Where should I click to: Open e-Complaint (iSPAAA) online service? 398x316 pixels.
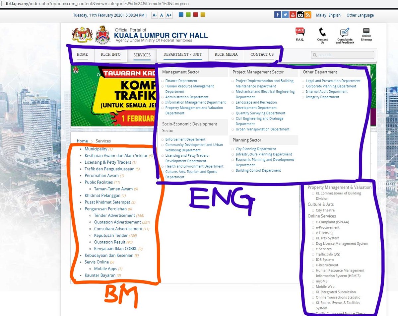pyautogui.click(x=332, y=222)
